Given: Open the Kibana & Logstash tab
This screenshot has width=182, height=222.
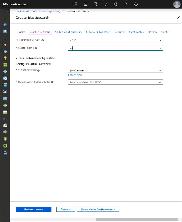Looking at the screenshot, I should point(98,32).
